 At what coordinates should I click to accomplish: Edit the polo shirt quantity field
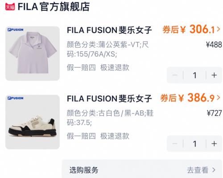pos(194,75)
